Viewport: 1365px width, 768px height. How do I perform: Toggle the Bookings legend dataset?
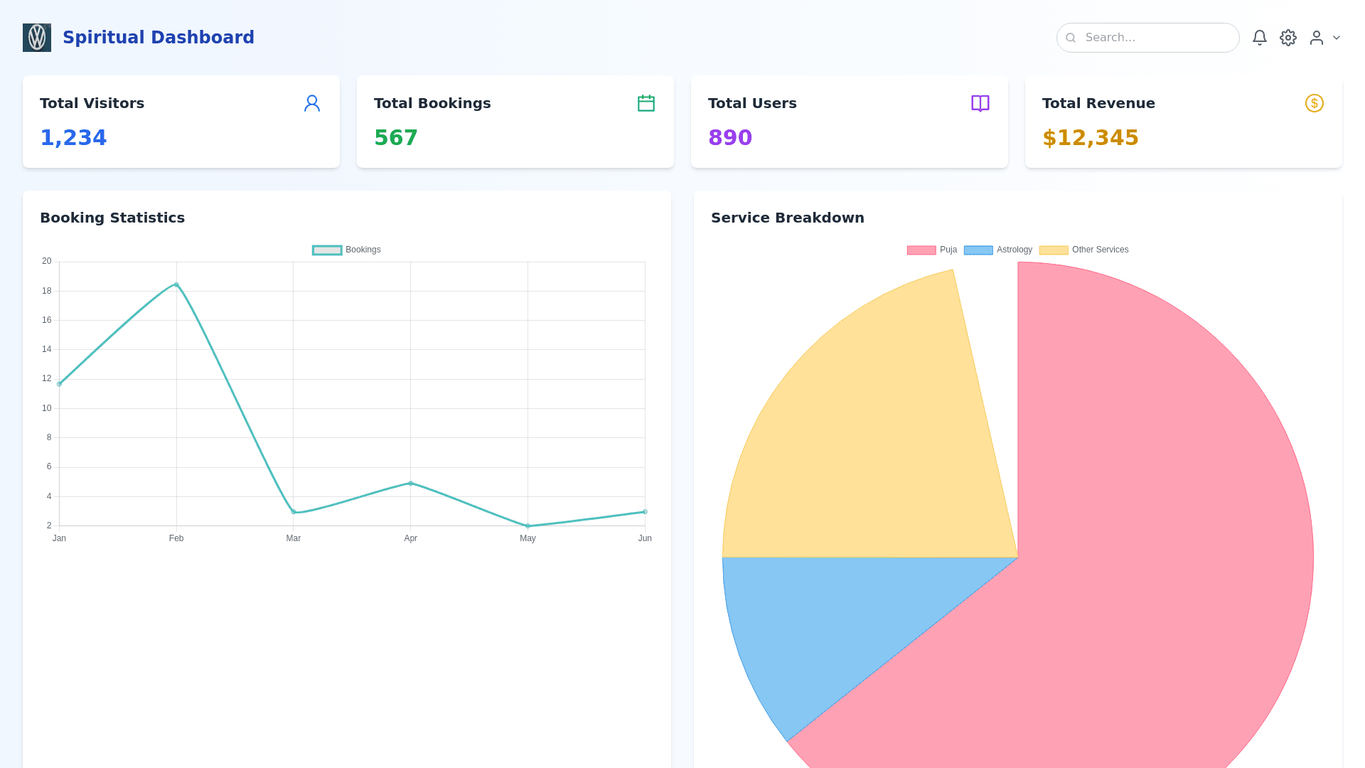click(x=347, y=250)
